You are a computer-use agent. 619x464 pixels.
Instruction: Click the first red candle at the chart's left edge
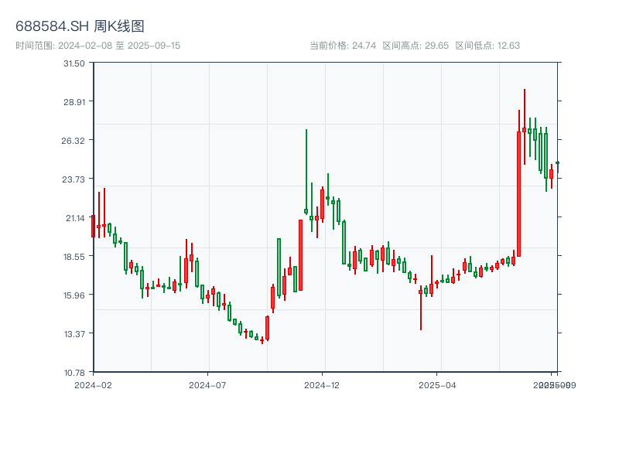tap(93, 226)
